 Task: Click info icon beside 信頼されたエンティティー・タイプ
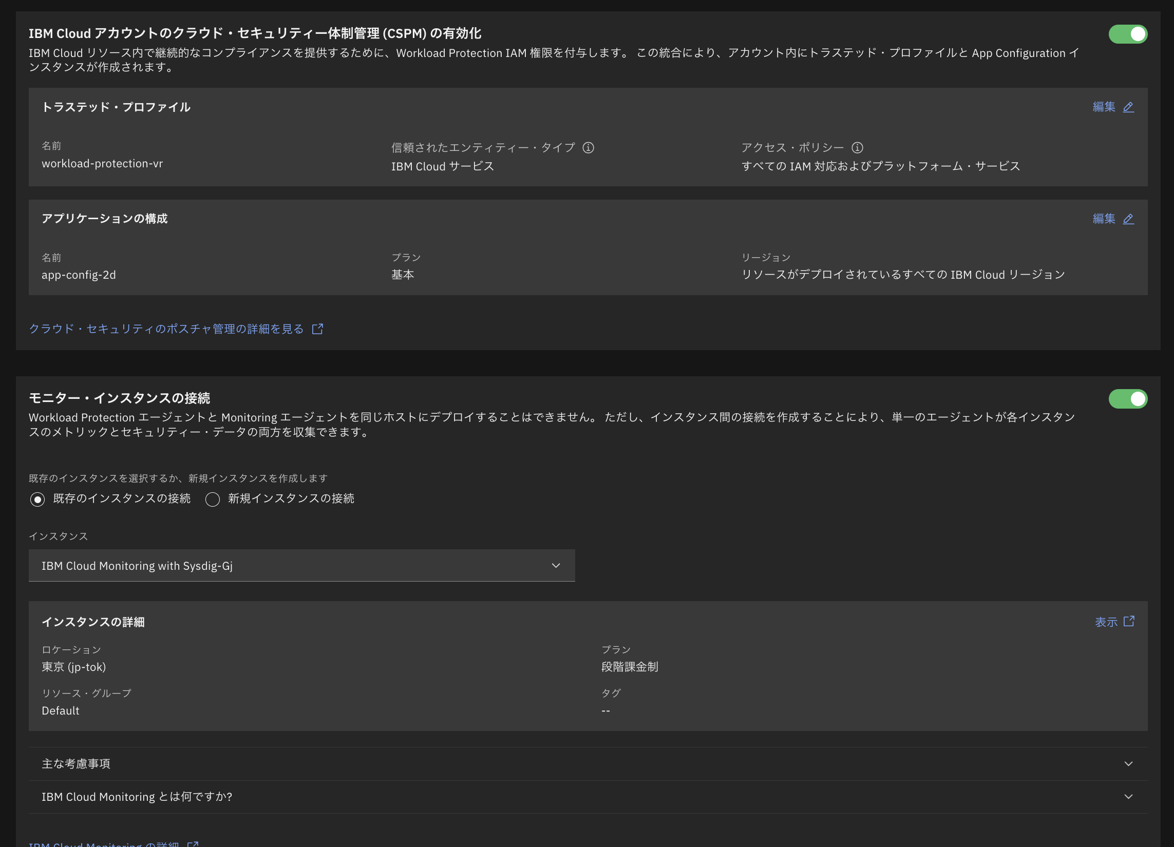tap(588, 148)
